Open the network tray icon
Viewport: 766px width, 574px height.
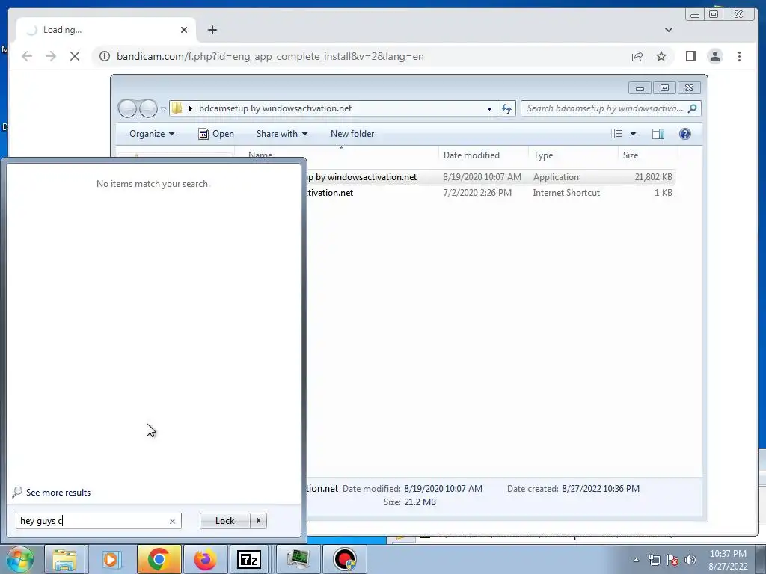(654, 560)
